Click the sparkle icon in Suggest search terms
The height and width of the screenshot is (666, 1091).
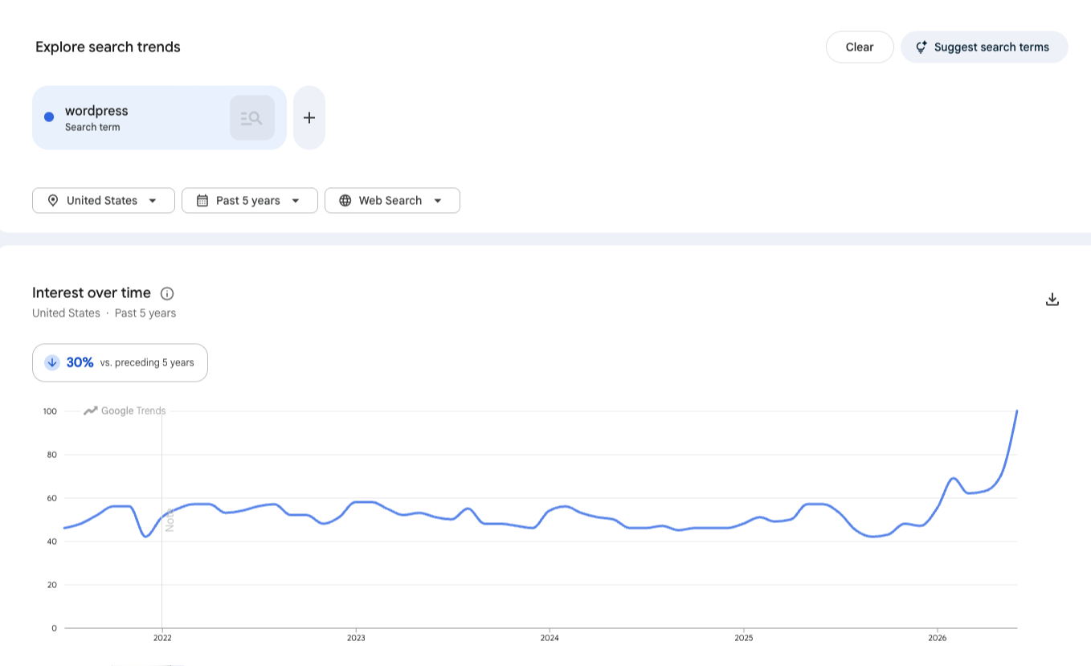pos(921,47)
